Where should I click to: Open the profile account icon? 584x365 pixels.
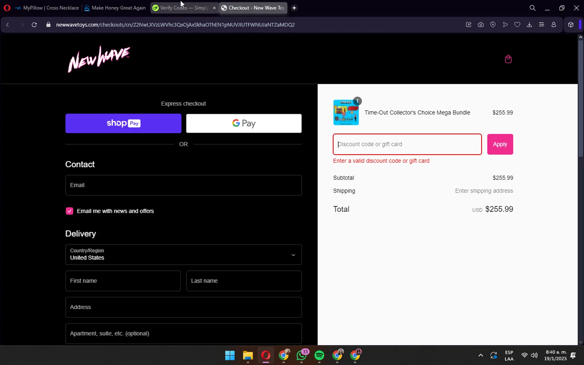554,25
